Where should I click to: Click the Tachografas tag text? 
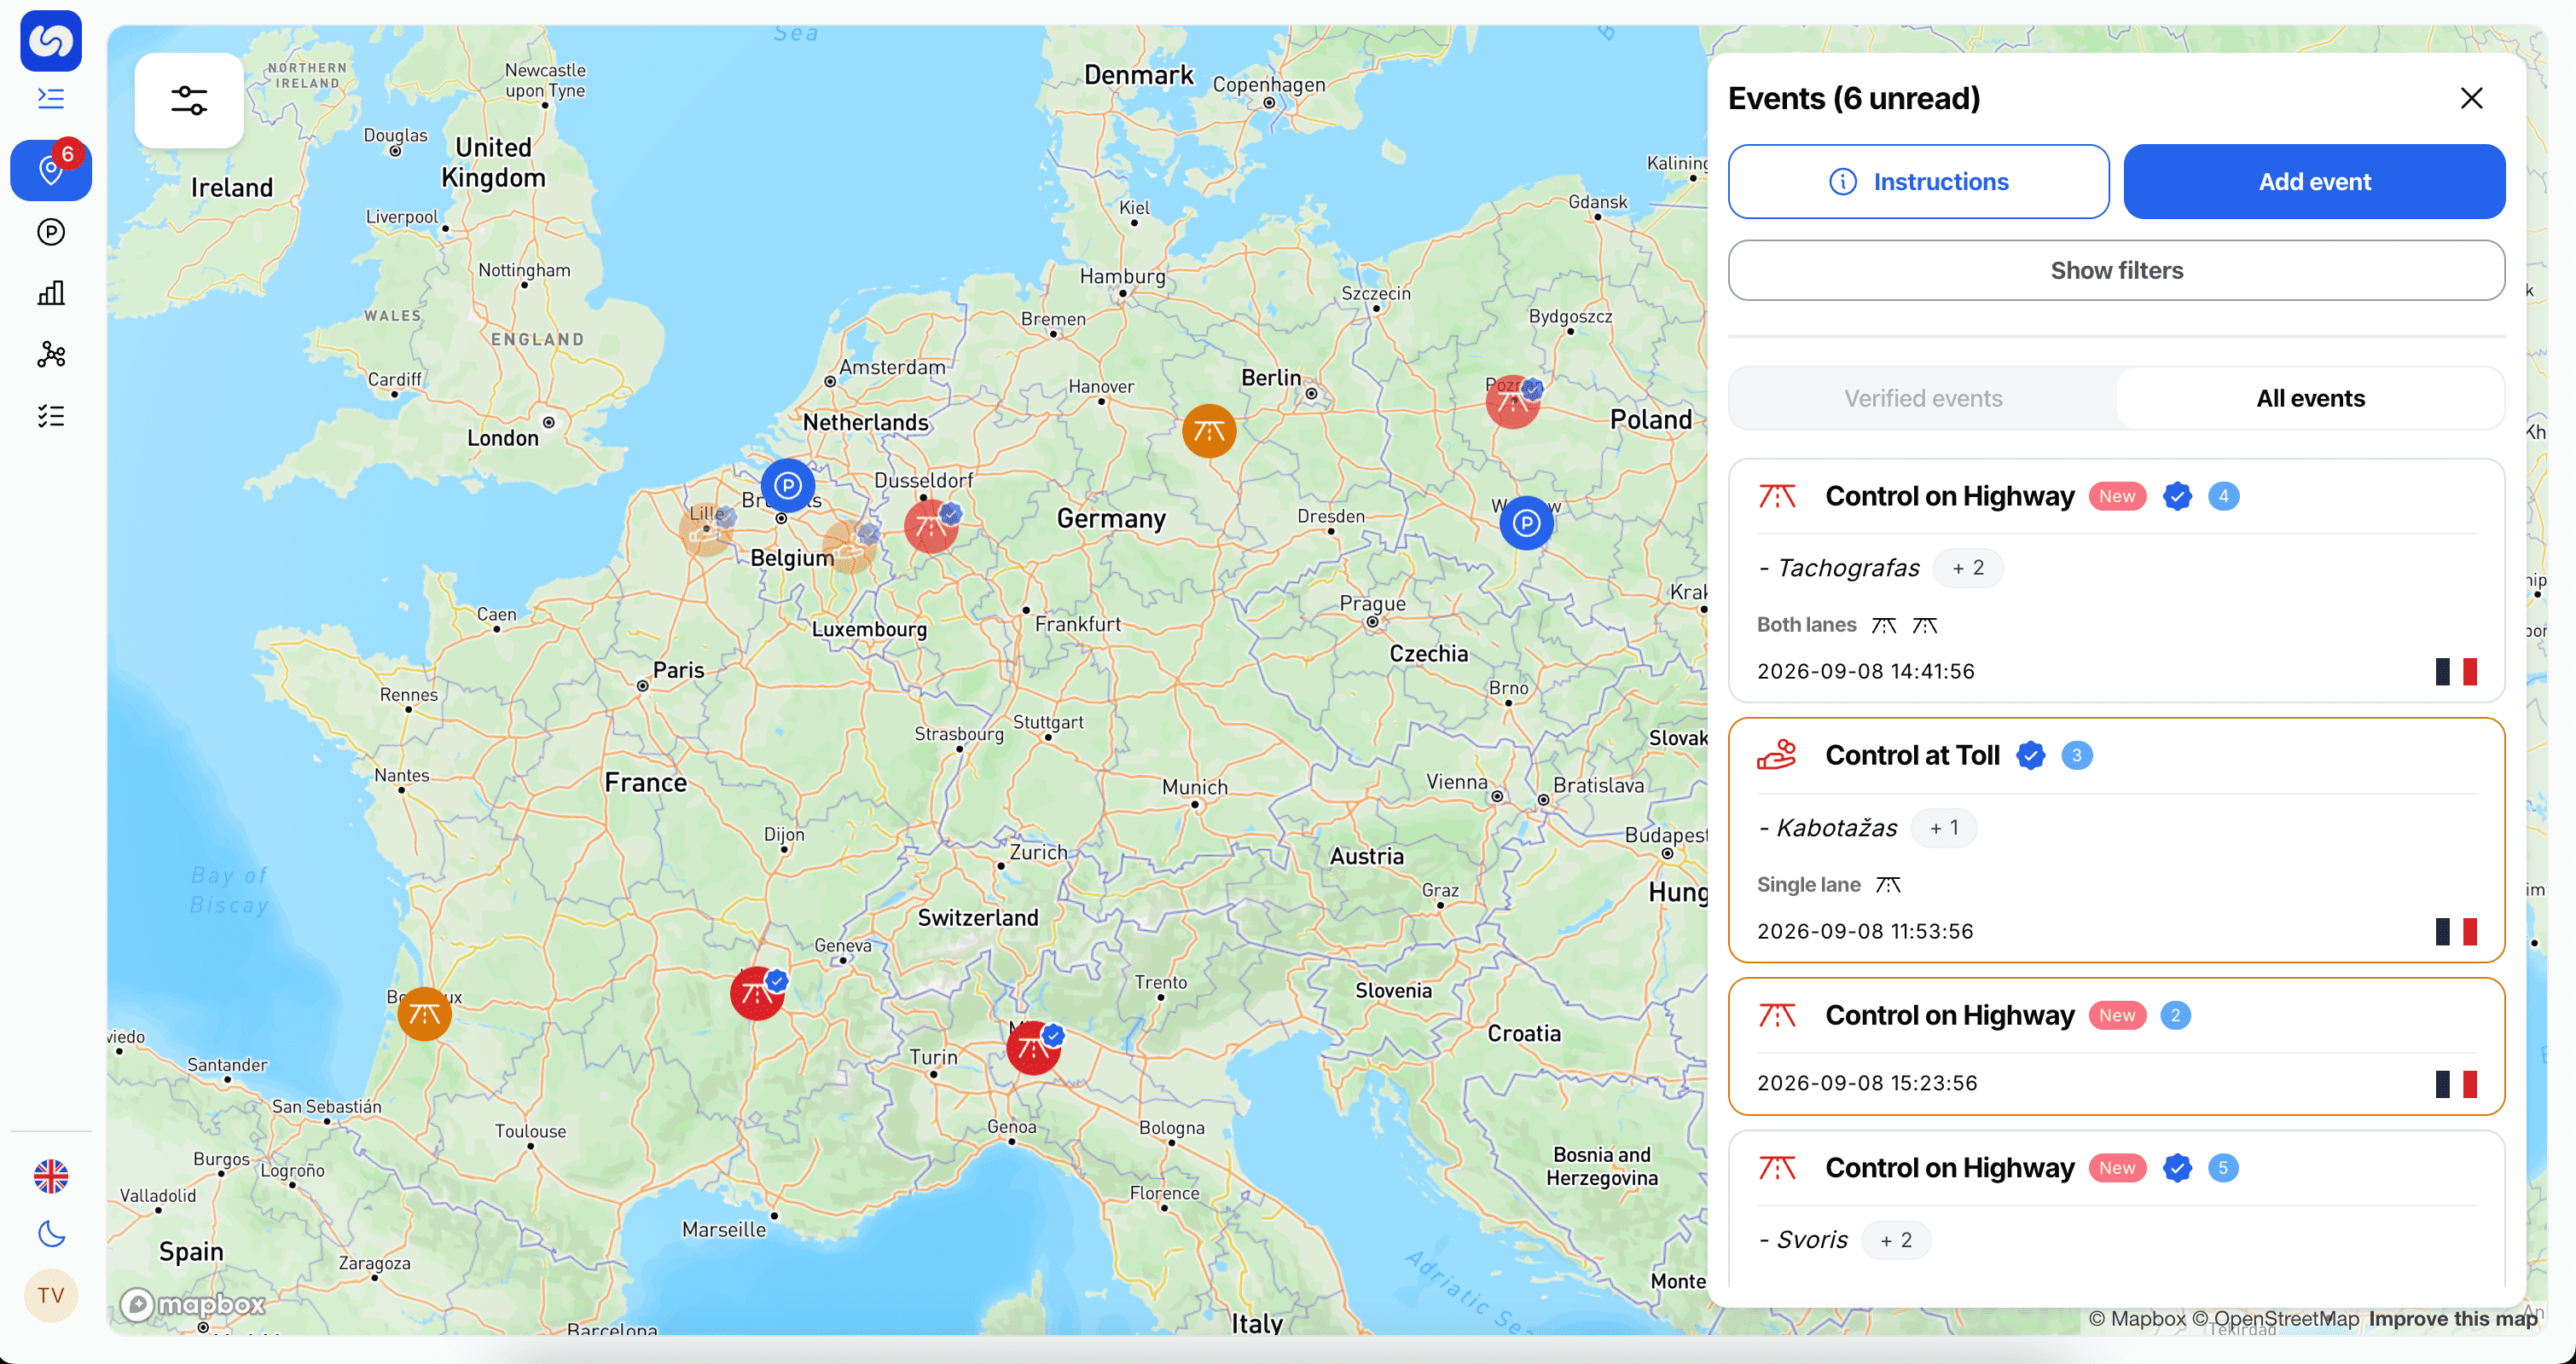(x=1848, y=568)
